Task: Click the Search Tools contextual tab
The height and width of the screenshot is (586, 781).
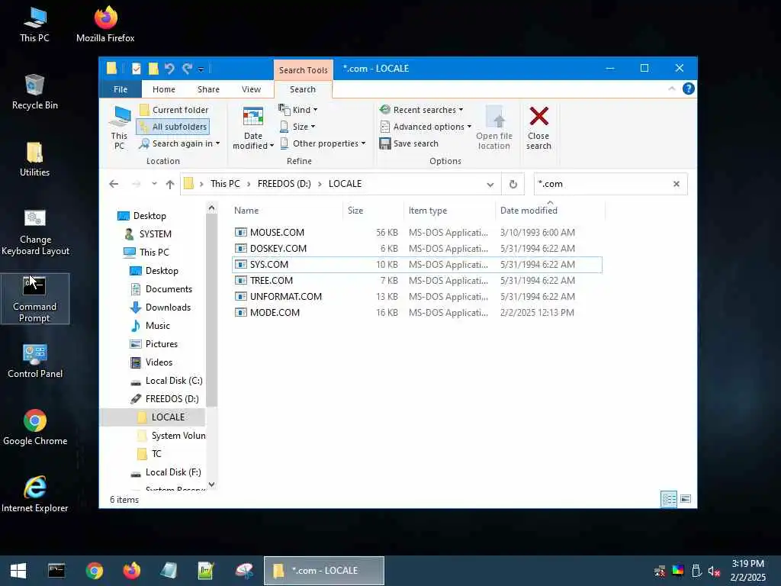Action: click(x=304, y=69)
